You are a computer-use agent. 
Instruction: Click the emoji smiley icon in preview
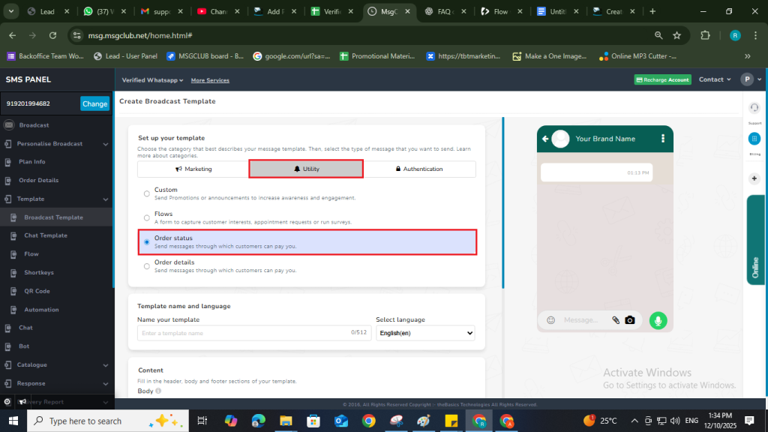(x=550, y=320)
